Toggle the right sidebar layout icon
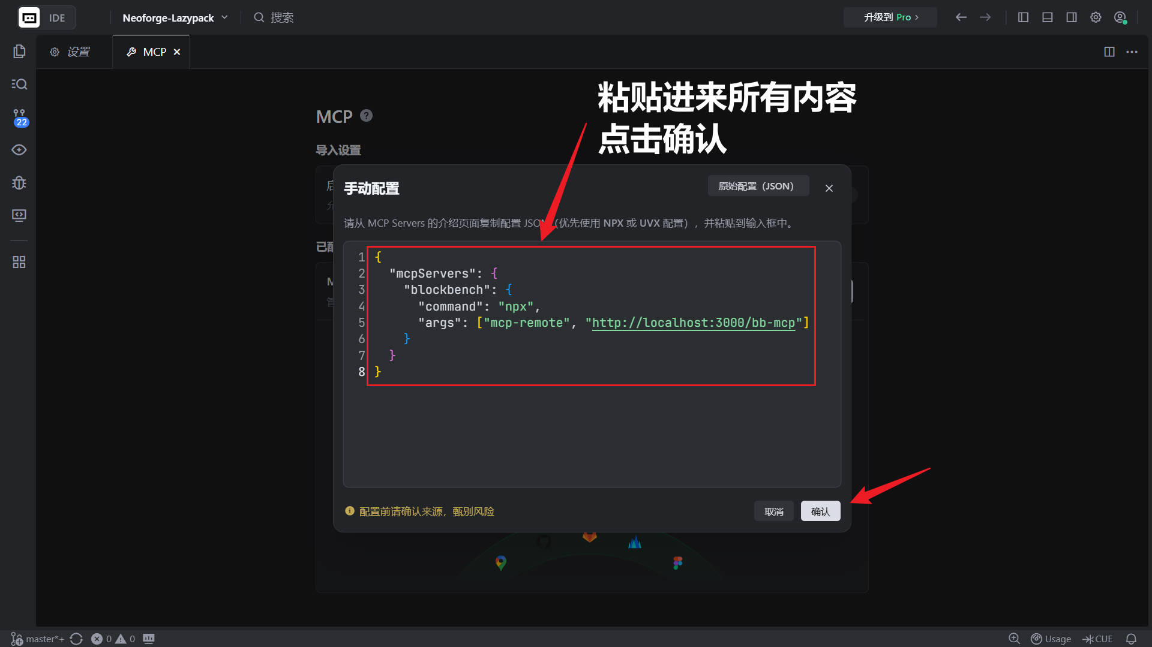The height and width of the screenshot is (647, 1152). click(x=1072, y=17)
